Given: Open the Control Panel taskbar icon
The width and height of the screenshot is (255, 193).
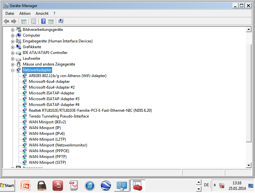Looking at the screenshot, I should (122, 186).
